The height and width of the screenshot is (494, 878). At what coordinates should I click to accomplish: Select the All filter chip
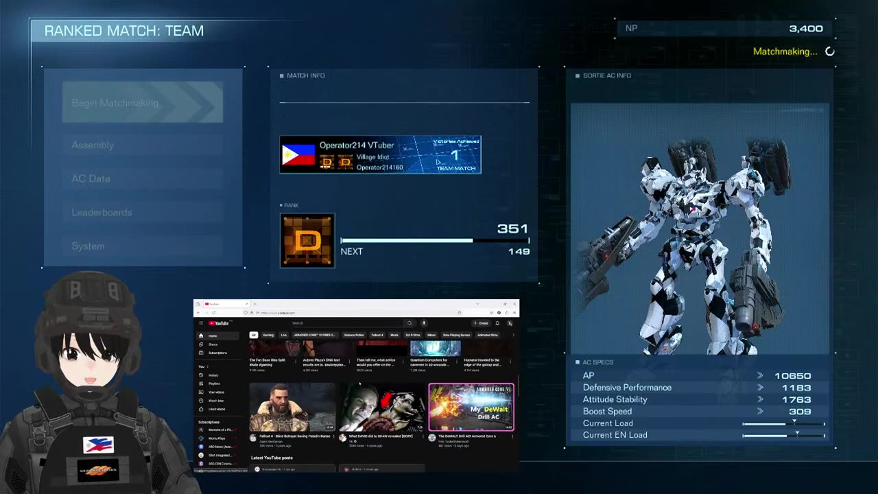254,335
